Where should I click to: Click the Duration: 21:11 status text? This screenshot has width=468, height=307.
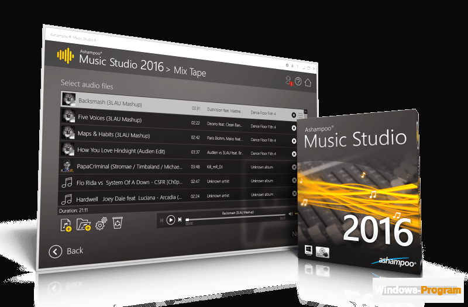[x=74, y=211]
